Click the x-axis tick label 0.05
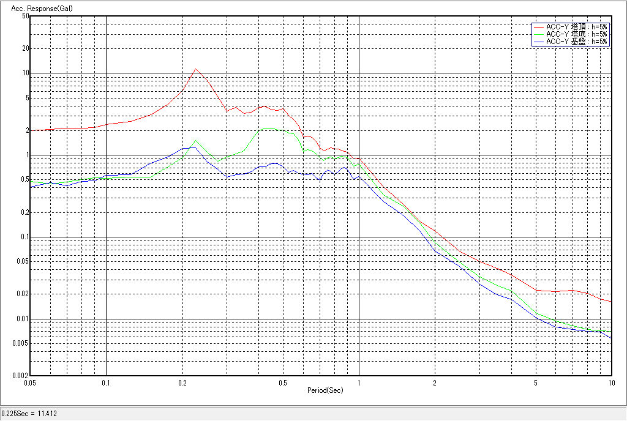Screen dimensions: 627x421 tap(29, 382)
